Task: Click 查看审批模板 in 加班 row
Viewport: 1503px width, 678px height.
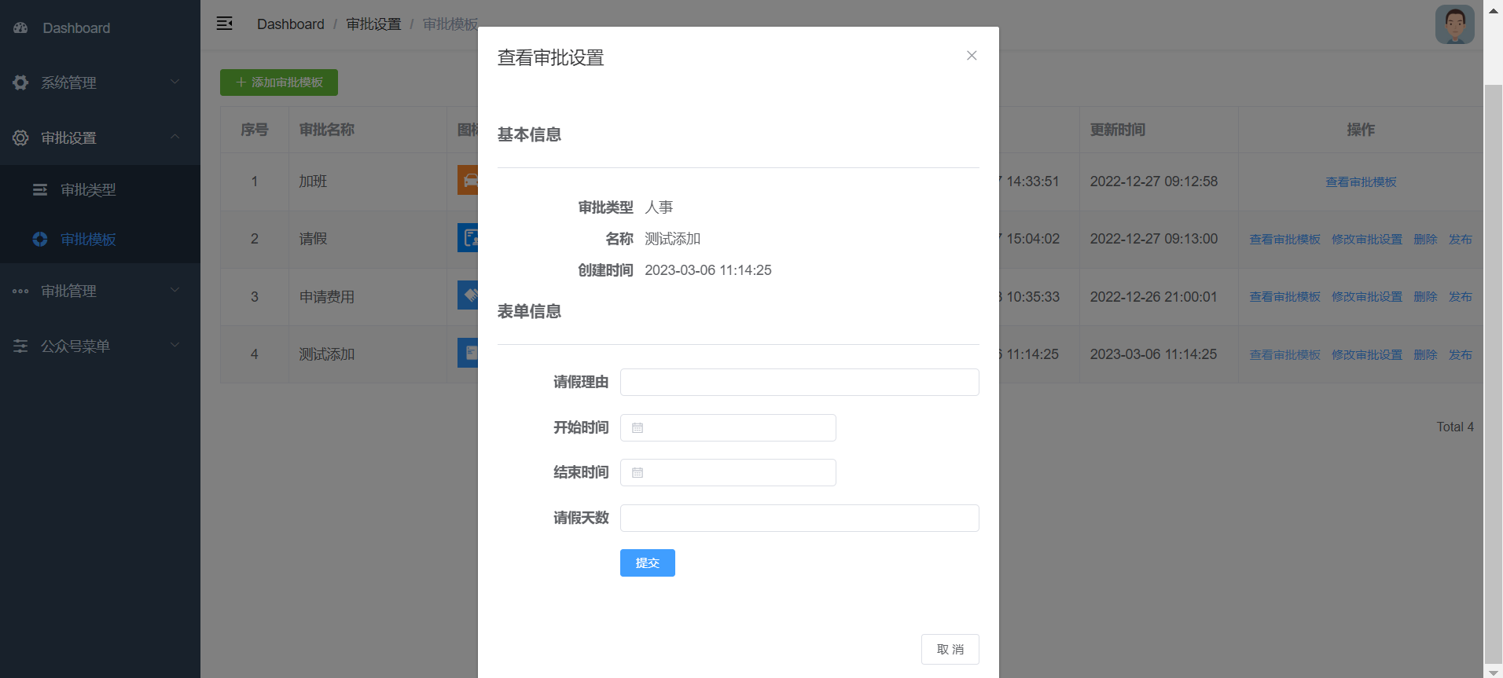Action: pyautogui.click(x=1361, y=181)
